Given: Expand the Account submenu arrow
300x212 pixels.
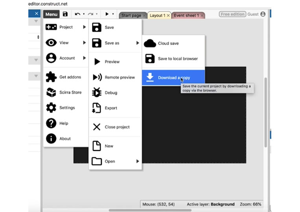Looking at the screenshot, I should pyautogui.click(x=85, y=58).
